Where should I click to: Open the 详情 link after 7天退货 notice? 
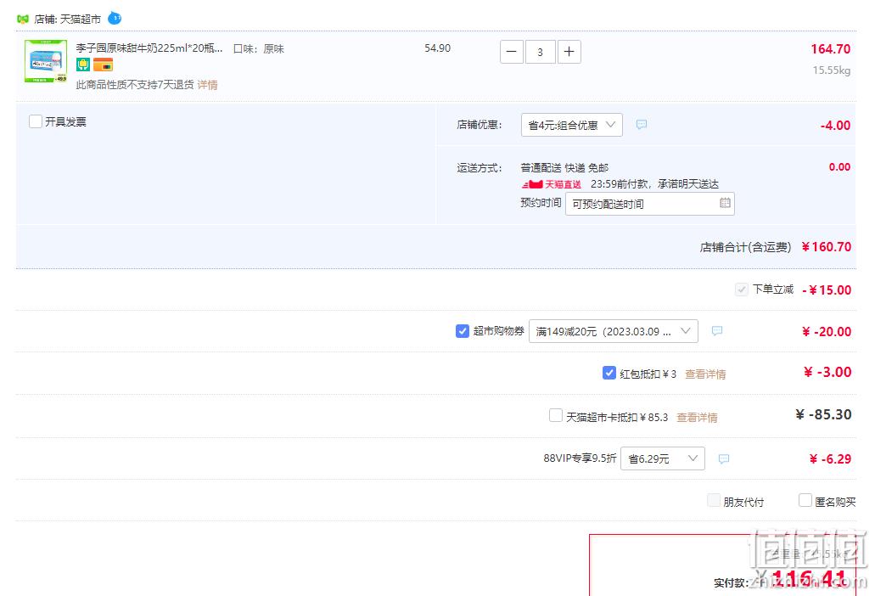click(x=208, y=85)
